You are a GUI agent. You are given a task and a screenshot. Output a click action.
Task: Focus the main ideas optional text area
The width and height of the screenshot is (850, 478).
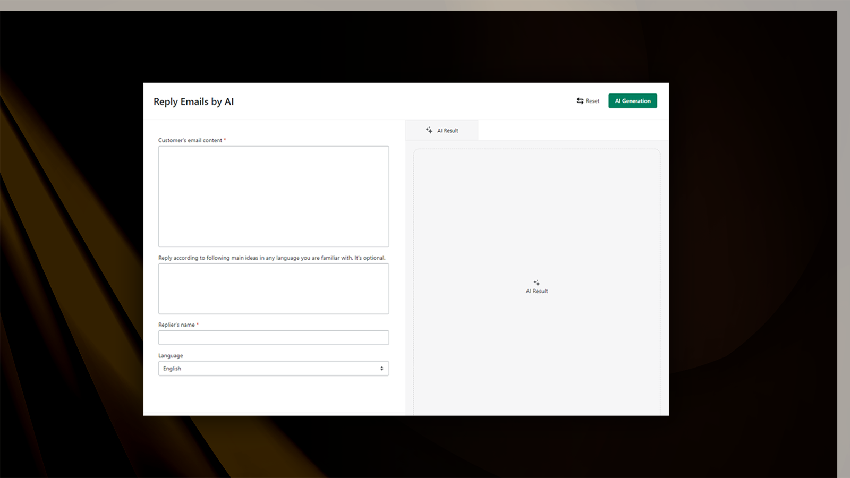coord(274,289)
